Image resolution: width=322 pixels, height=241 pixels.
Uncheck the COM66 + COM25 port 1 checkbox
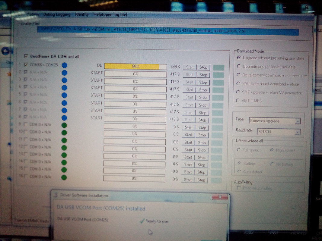tap(26, 64)
